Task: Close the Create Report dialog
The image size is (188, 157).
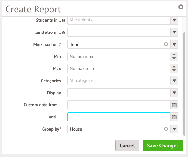Action: tap(181, 7)
